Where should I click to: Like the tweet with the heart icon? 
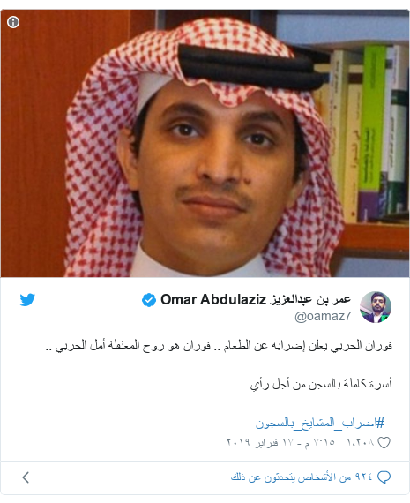(384, 443)
